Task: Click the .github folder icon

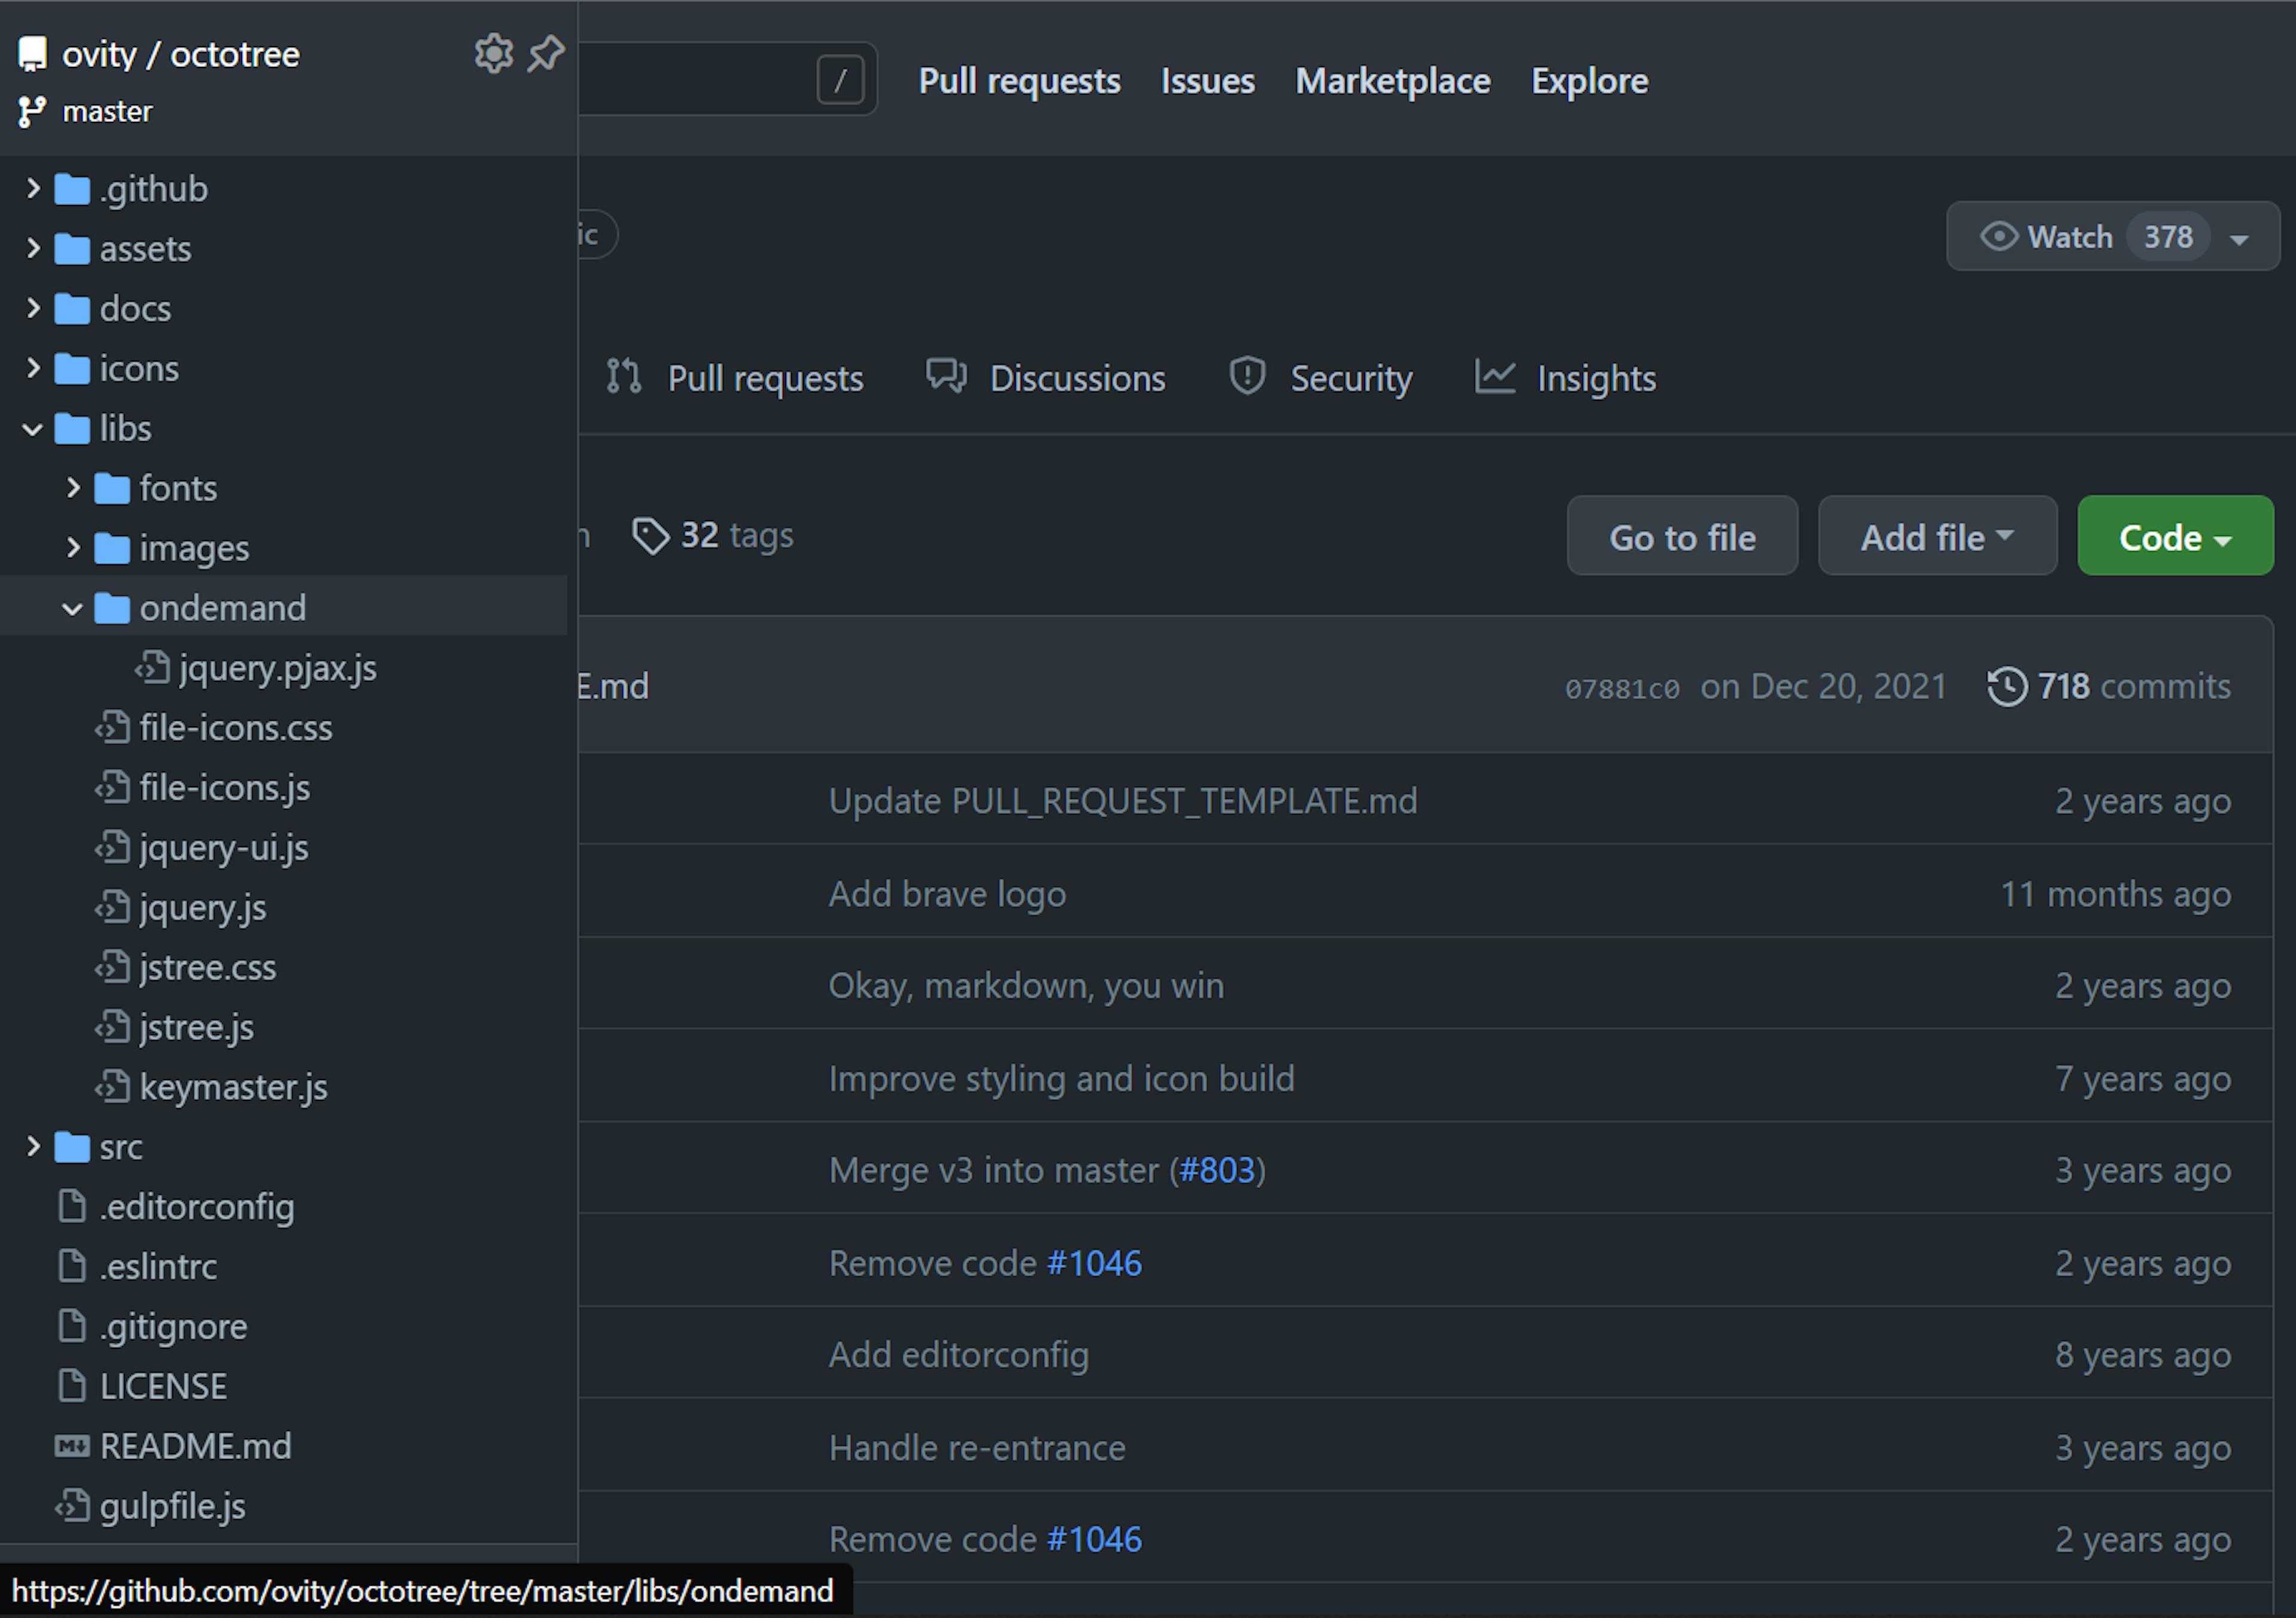Action: click(x=72, y=189)
